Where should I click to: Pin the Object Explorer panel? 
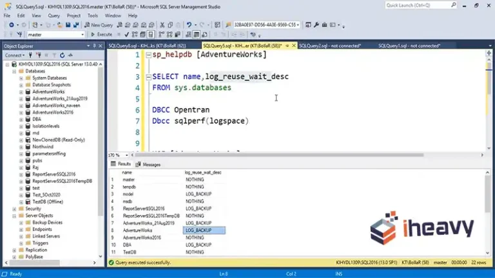tap(94, 46)
